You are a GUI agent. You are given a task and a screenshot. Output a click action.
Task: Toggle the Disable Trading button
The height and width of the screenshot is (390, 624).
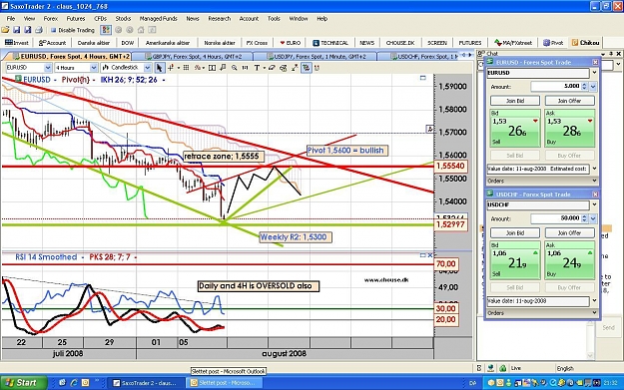point(73,30)
